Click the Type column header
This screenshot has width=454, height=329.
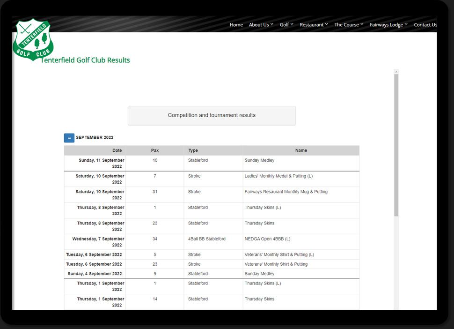[193, 150]
